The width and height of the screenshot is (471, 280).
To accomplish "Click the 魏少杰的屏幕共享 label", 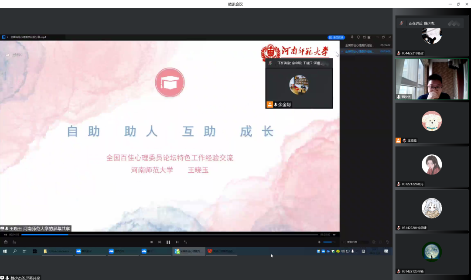I will tap(20, 278).
